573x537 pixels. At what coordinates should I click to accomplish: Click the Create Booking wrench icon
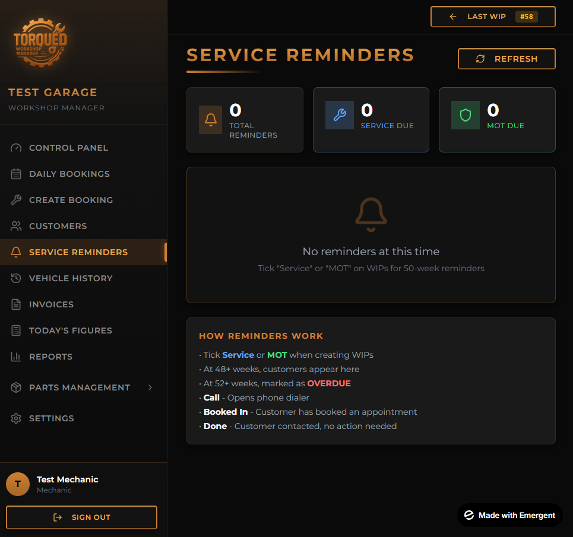pos(16,200)
